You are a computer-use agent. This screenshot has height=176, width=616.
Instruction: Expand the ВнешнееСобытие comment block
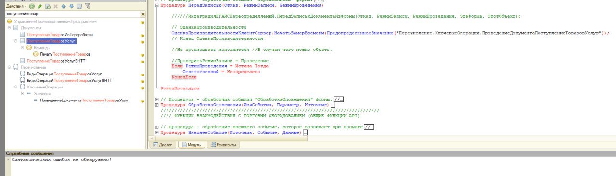pos(157,126)
